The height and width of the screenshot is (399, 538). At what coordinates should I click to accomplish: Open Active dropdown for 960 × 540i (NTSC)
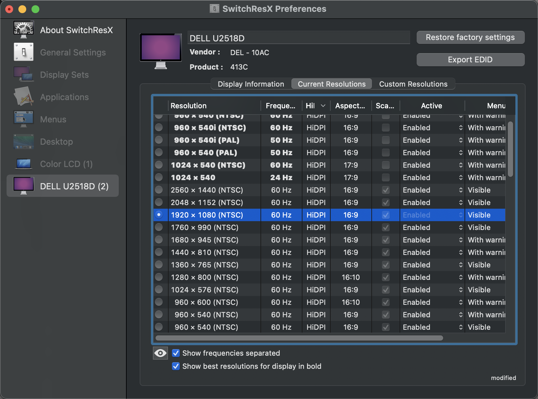pyautogui.click(x=432, y=128)
